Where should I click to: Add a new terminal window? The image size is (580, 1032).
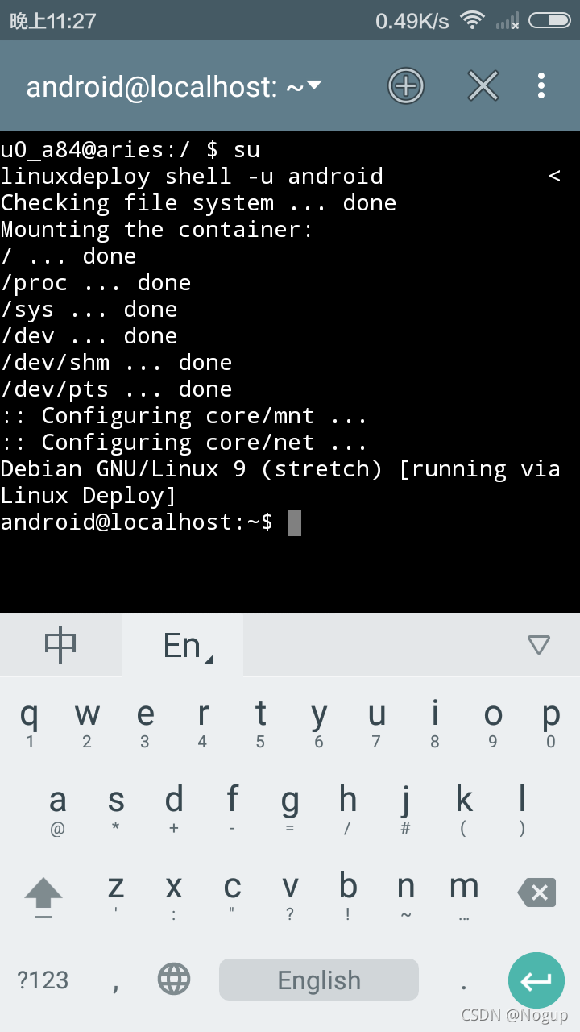pyautogui.click(x=406, y=85)
